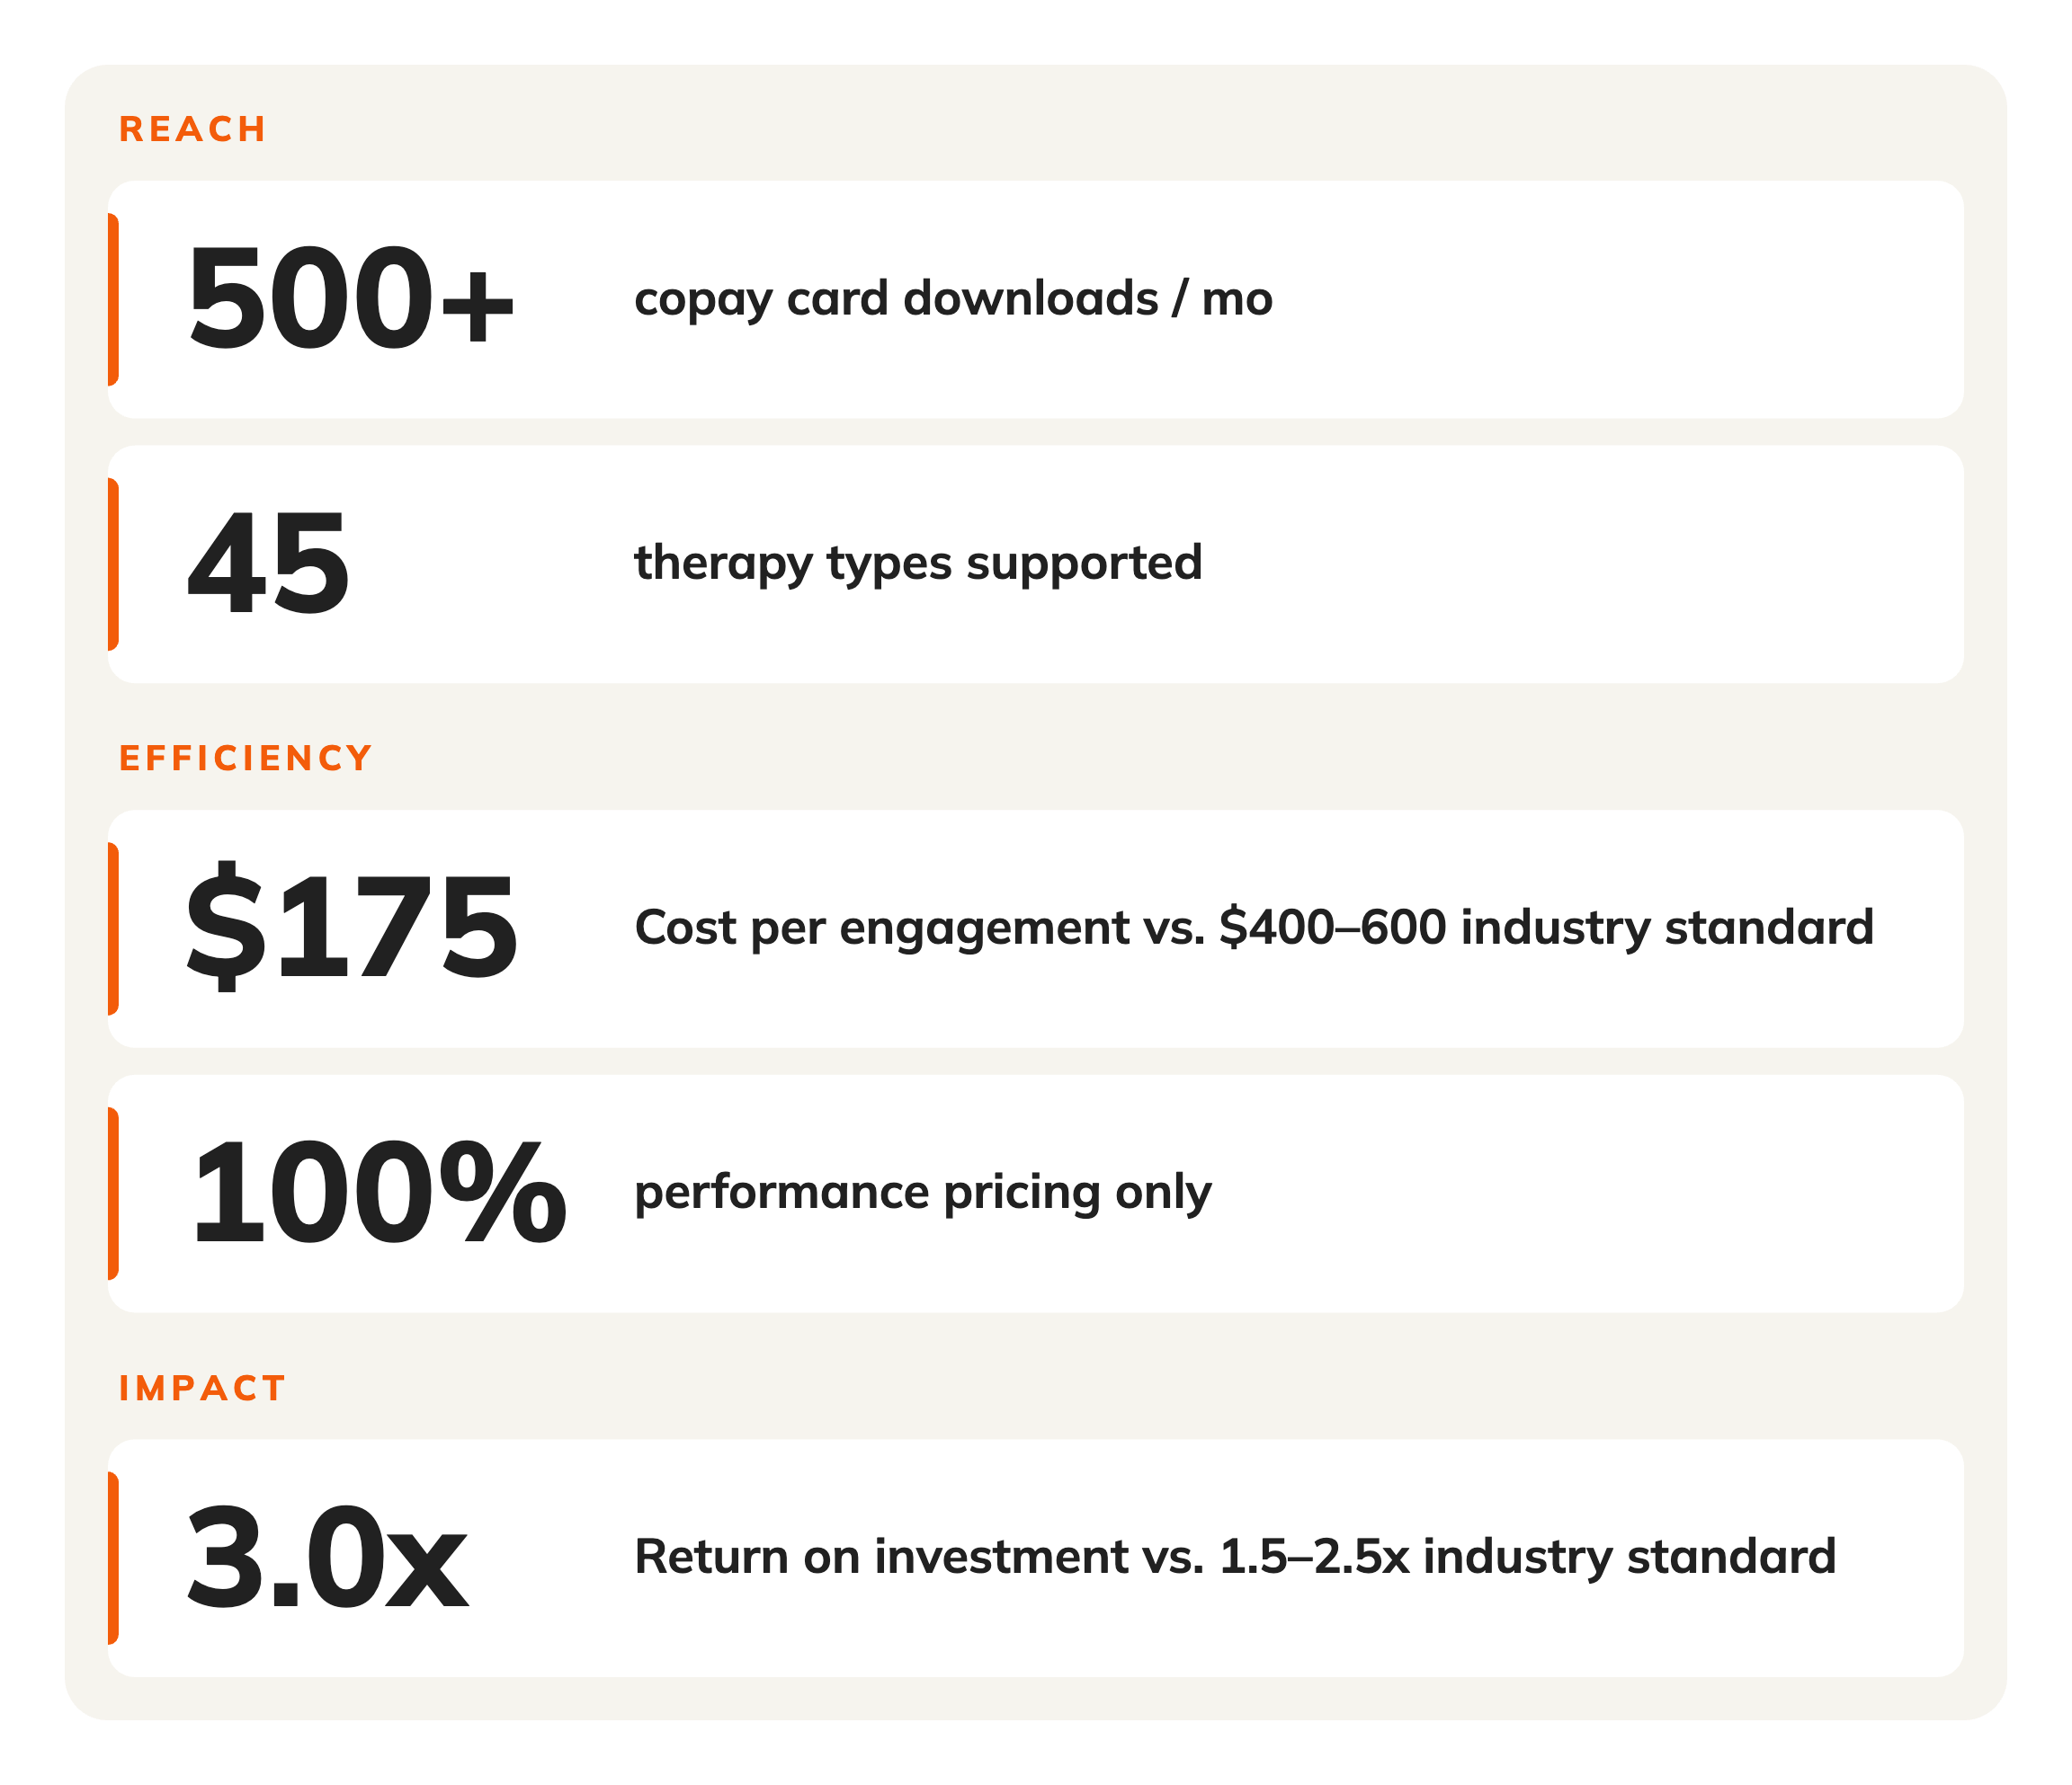Click the therapy types supported text
The image size is (2072, 1785).
tap(918, 563)
